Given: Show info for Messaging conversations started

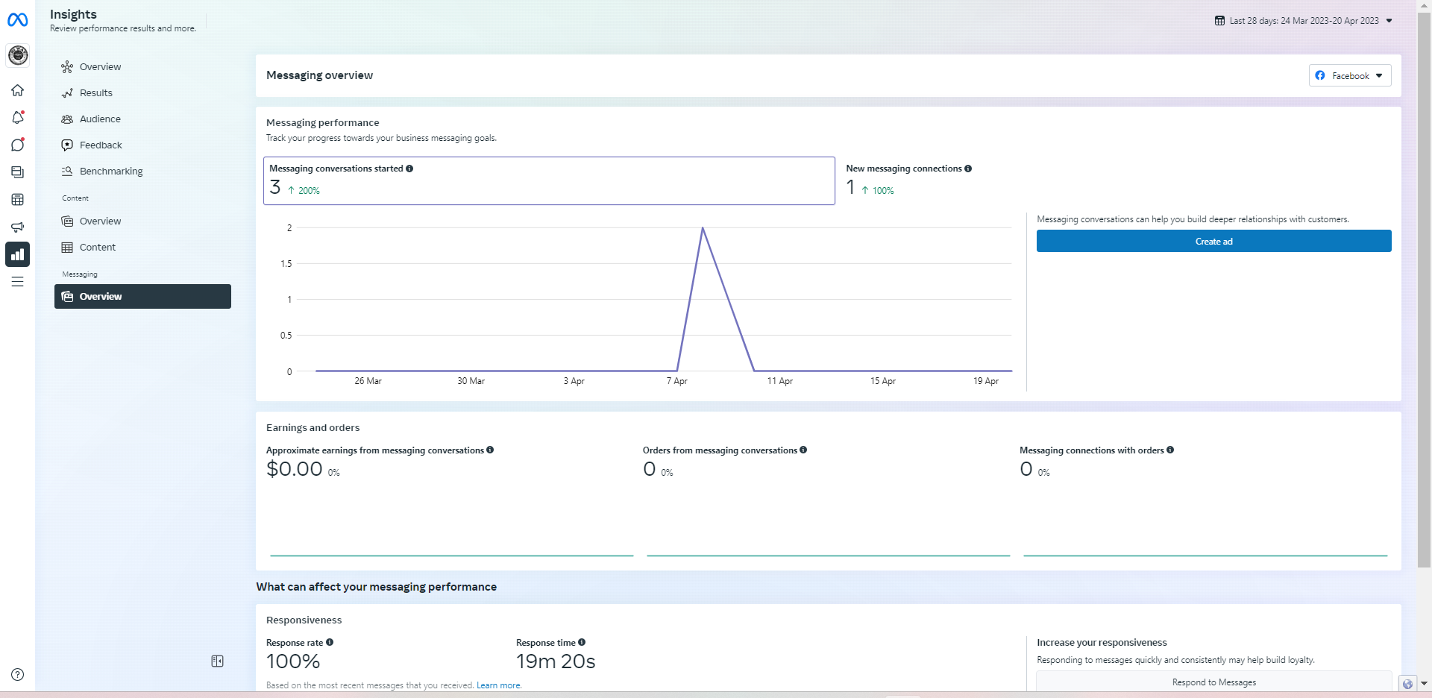Looking at the screenshot, I should tap(409, 169).
